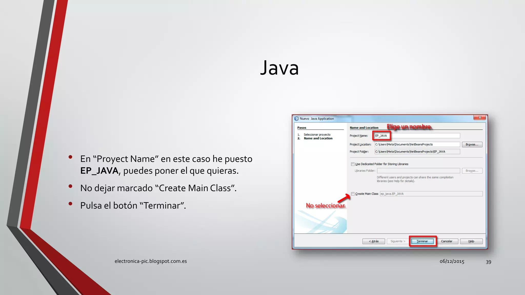Screen dimensions: 525x295
Task: Toggle the Create Main Class checkbox
Action: pos(353,194)
